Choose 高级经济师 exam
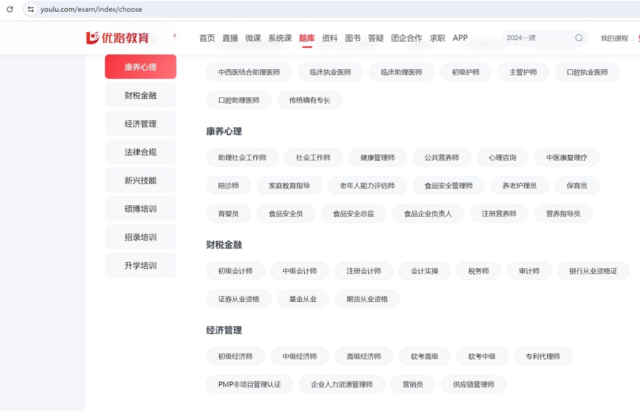Viewport: 640px width, 411px height. pos(364,356)
